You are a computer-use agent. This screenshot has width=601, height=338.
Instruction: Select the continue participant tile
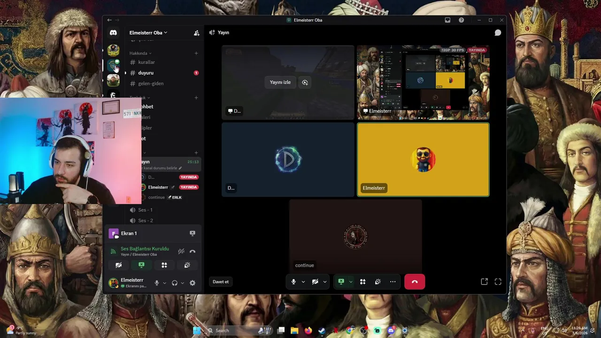(x=355, y=236)
